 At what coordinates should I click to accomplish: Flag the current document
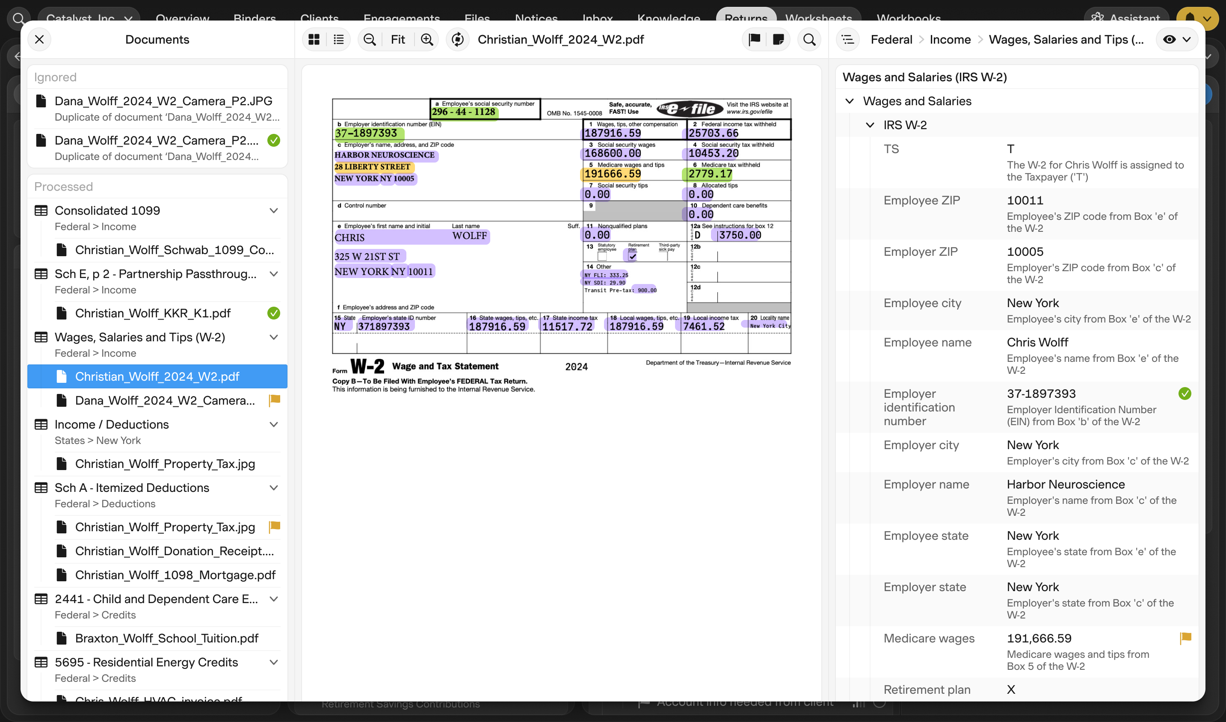(x=754, y=39)
